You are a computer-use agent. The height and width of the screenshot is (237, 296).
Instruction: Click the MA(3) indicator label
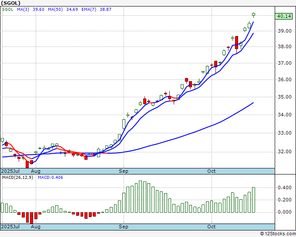(23, 9)
